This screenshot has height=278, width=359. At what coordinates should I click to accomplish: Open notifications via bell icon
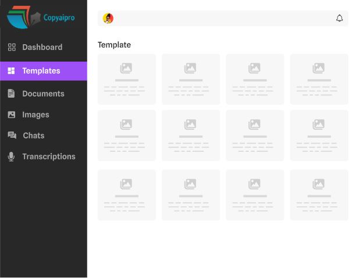(340, 19)
